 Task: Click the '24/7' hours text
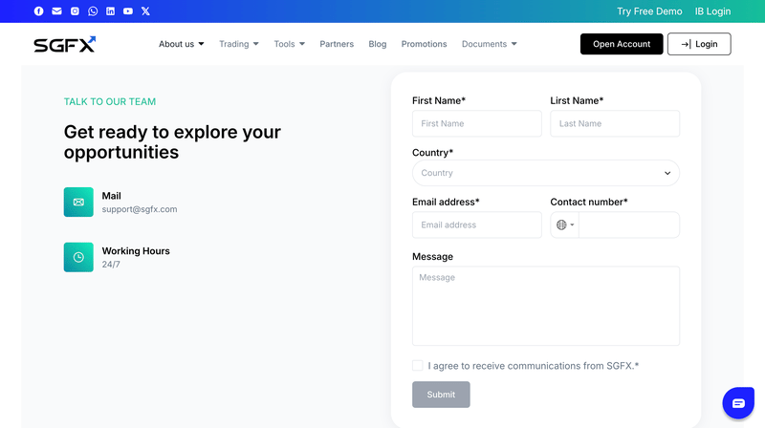tap(111, 265)
